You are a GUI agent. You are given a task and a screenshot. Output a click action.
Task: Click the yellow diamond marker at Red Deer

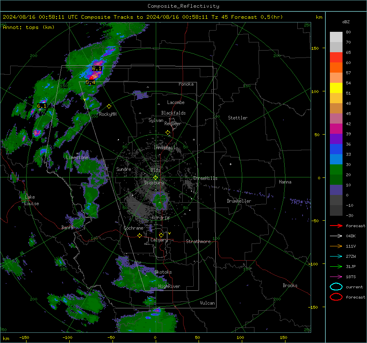pos(168,133)
